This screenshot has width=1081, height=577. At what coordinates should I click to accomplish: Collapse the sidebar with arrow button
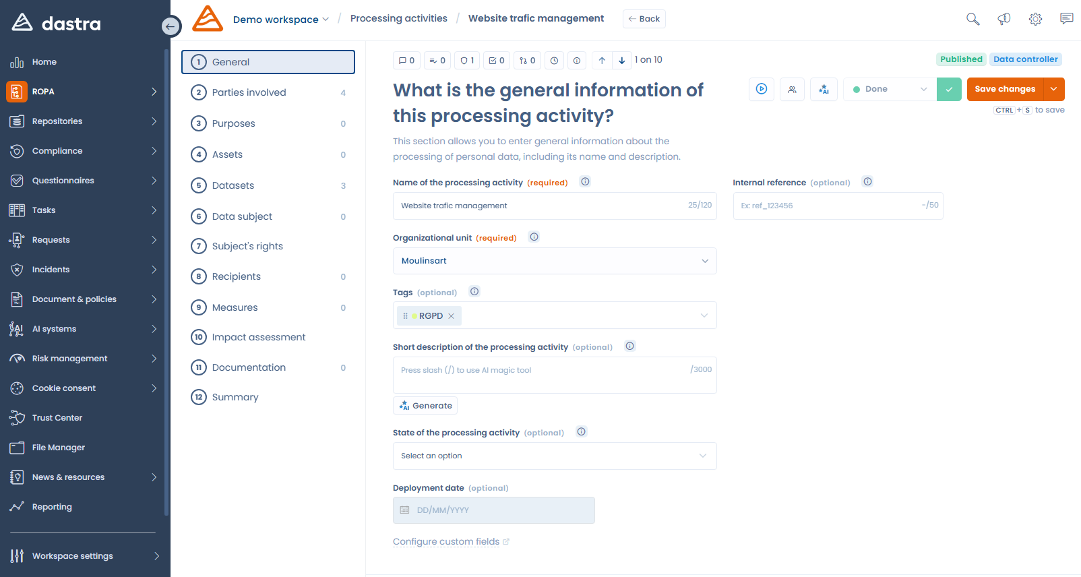tap(171, 26)
